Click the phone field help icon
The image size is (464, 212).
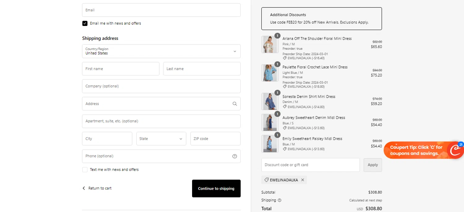point(234,156)
